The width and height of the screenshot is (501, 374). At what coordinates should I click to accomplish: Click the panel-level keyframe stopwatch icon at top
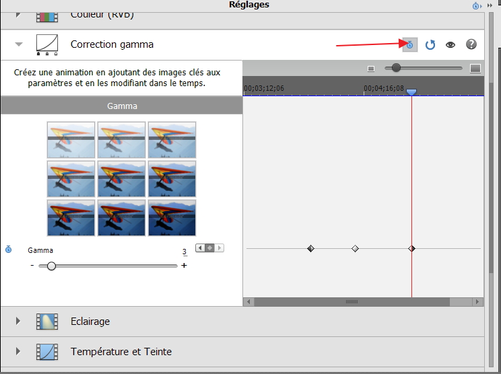(x=477, y=6)
